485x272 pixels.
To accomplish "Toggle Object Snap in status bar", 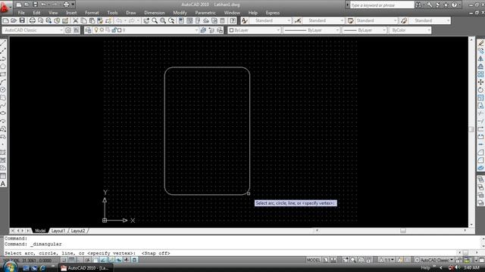I will tap(95, 260).
